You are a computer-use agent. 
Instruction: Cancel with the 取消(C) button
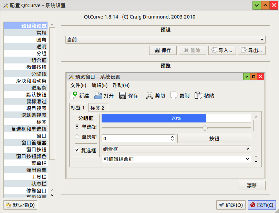262,205
